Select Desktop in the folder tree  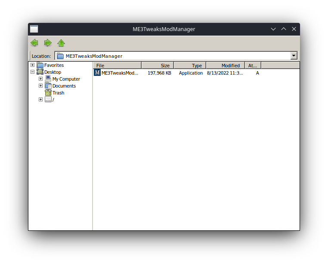(x=53, y=72)
